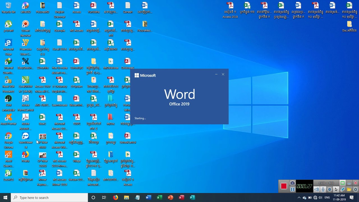Select the CorelDRAW X7 desktop shortcut
This screenshot has height=202, width=359.
click(26, 84)
